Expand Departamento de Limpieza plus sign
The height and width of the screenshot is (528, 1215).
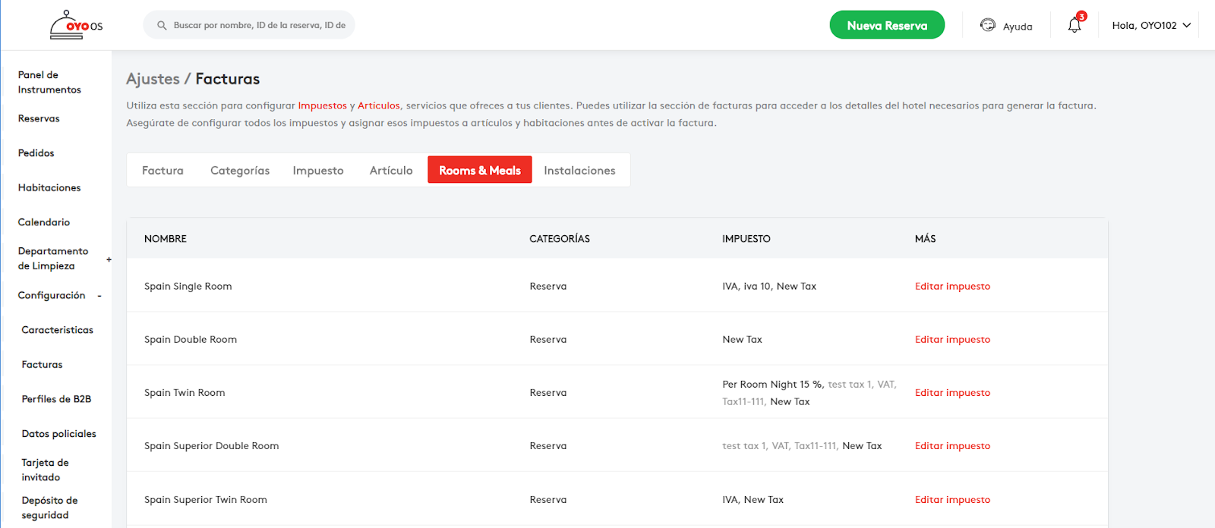tap(109, 259)
